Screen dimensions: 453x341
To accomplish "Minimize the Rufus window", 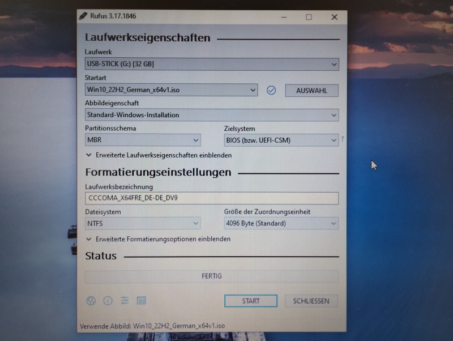I will point(284,18).
